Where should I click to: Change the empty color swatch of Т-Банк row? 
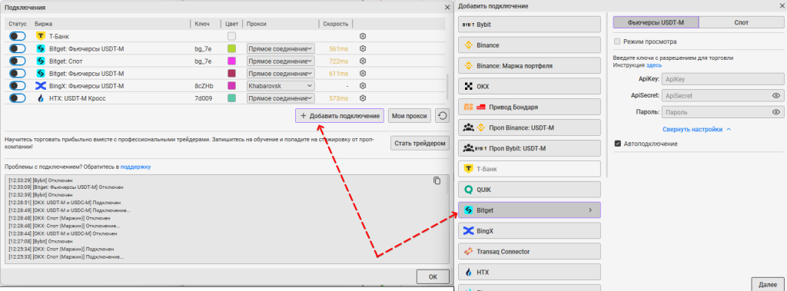pos(231,36)
